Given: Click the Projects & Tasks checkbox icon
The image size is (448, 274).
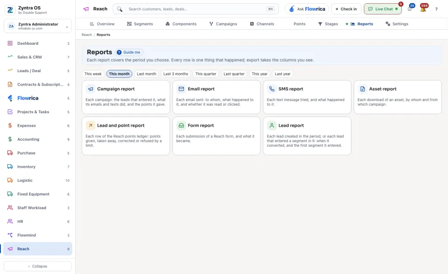Looking at the screenshot, I should (x=10, y=112).
